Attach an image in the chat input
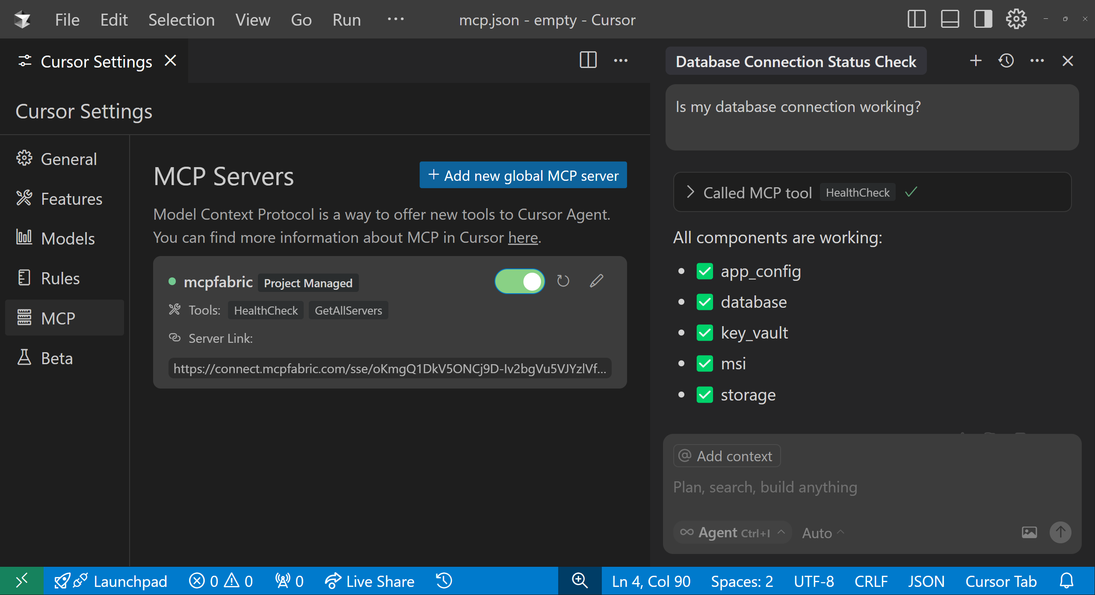Image resolution: width=1095 pixels, height=595 pixels. (1030, 532)
